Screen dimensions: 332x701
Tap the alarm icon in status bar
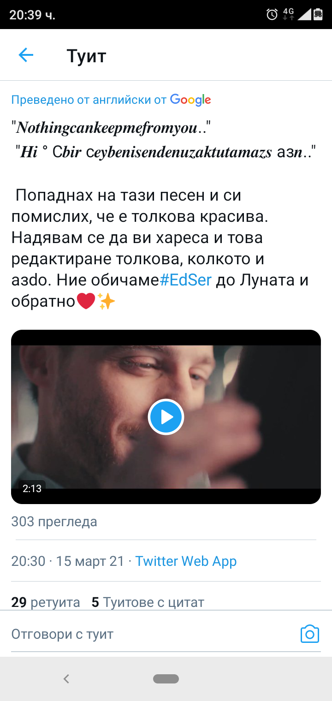(x=272, y=14)
